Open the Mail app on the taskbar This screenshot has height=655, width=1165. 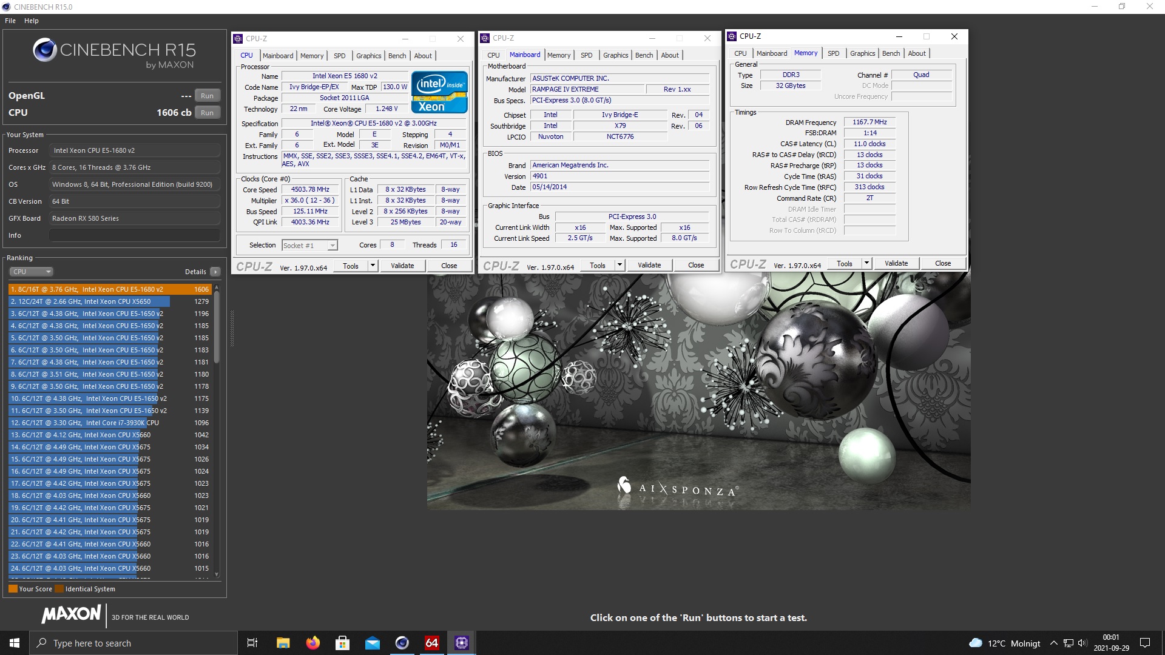372,643
